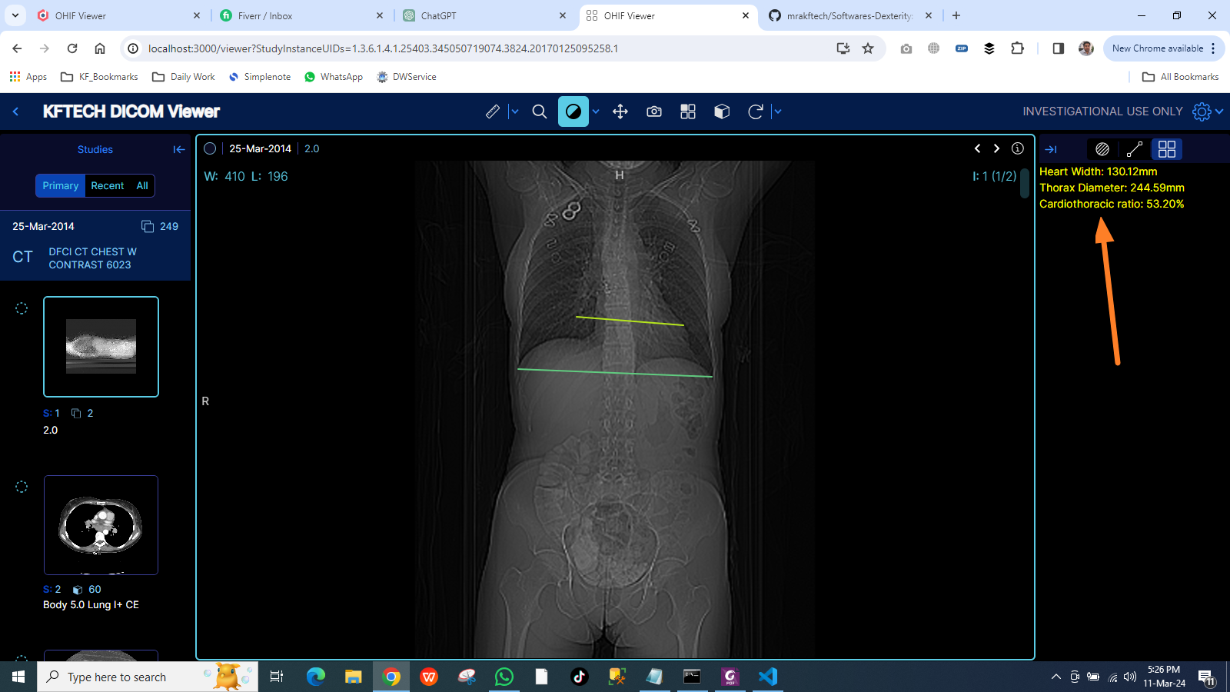This screenshot has width=1230, height=692.
Task: Activate the Pan tool
Action: tap(620, 111)
